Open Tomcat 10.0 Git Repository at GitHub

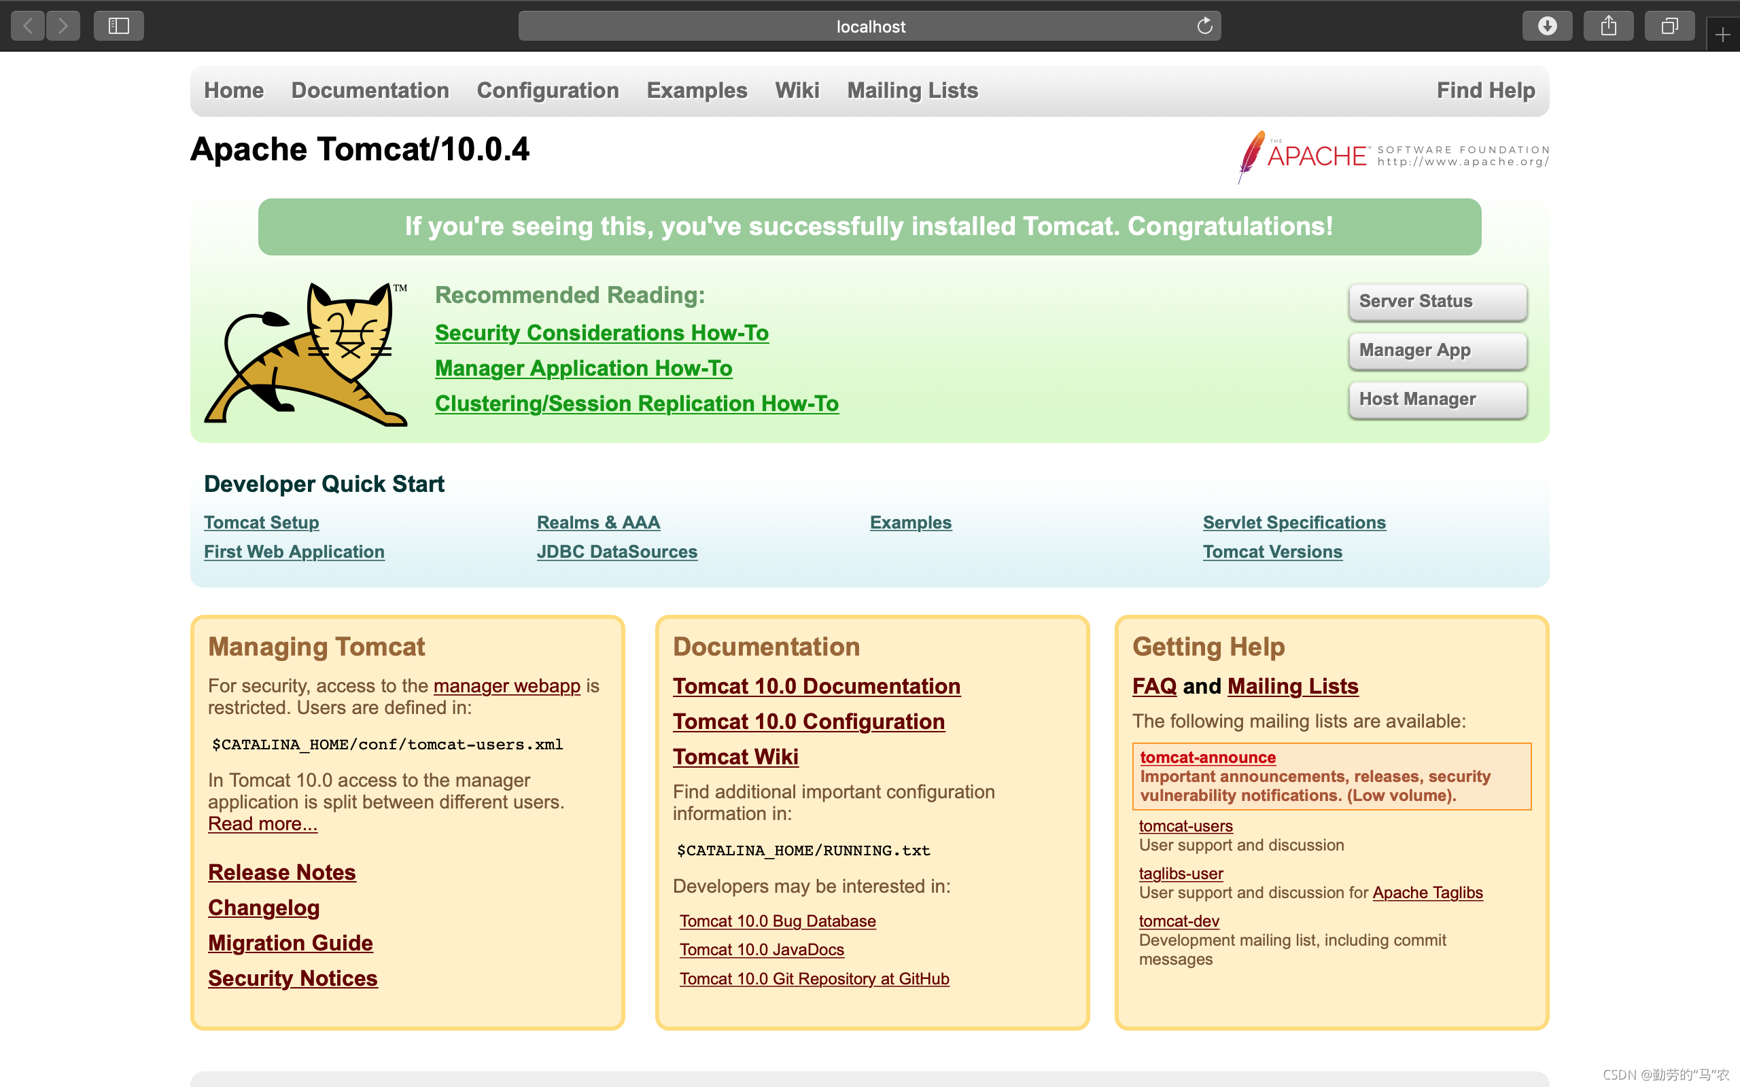point(815,979)
